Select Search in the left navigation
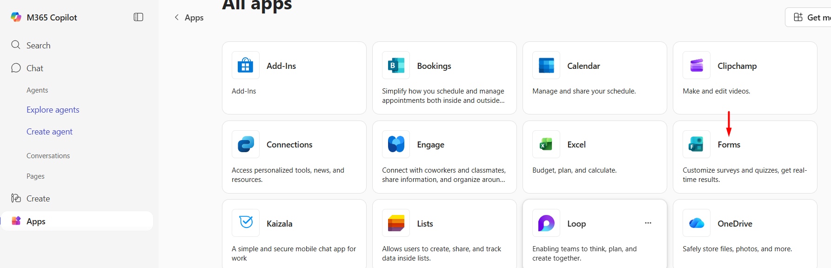Image resolution: width=831 pixels, height=268 pixels. click(38, 45)
